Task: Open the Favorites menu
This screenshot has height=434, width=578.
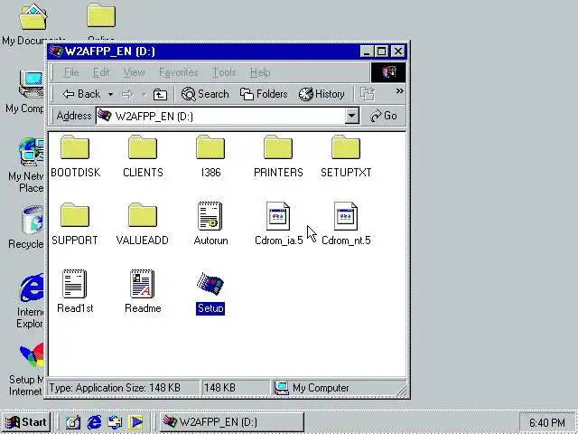Action: (x=179, y=72)
